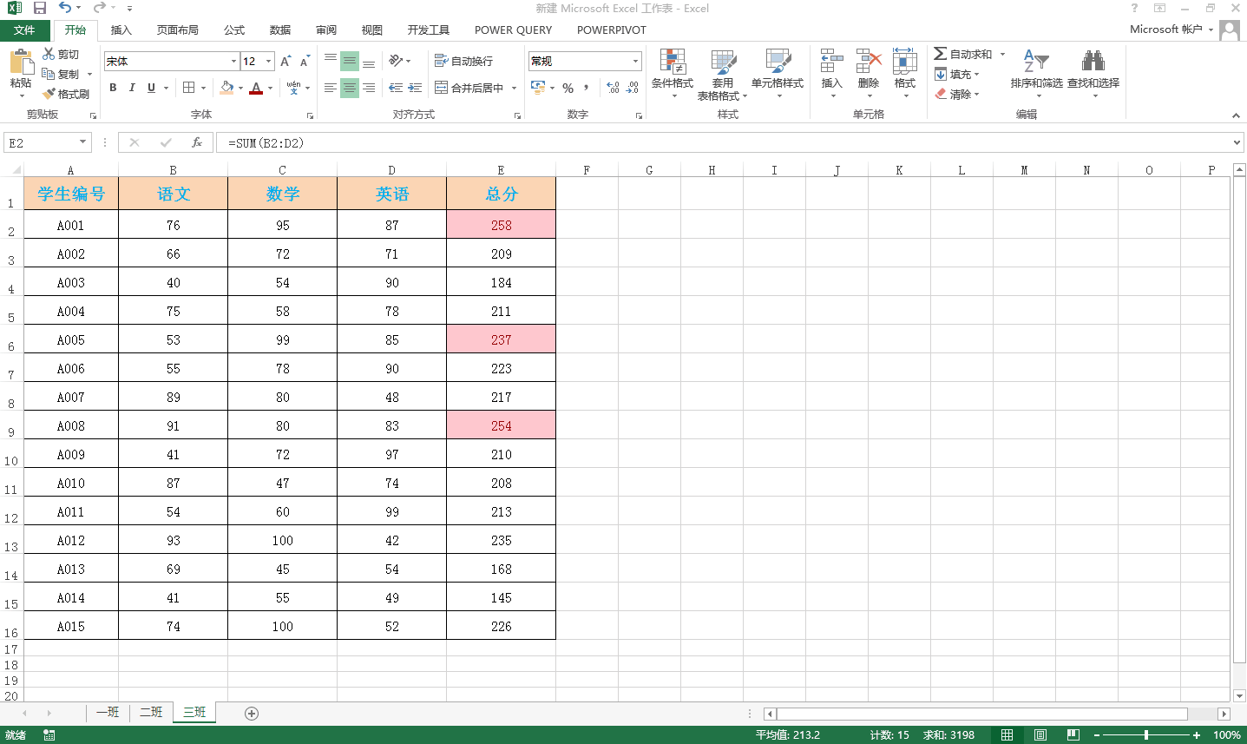
Task: Toggle bold formatting
Action: (x=113, y=88)
